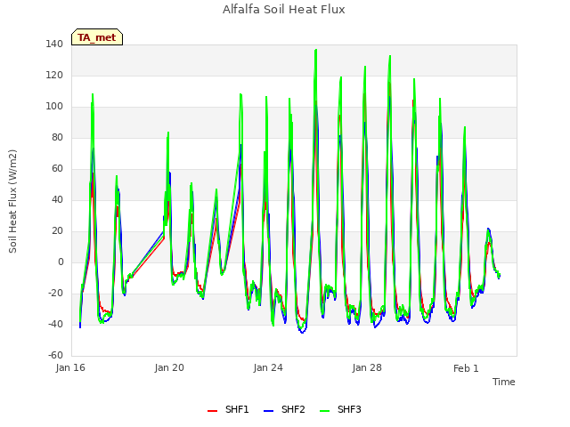
Task: Click the 100 y-axis tick label
Action: tap(54, 107)
